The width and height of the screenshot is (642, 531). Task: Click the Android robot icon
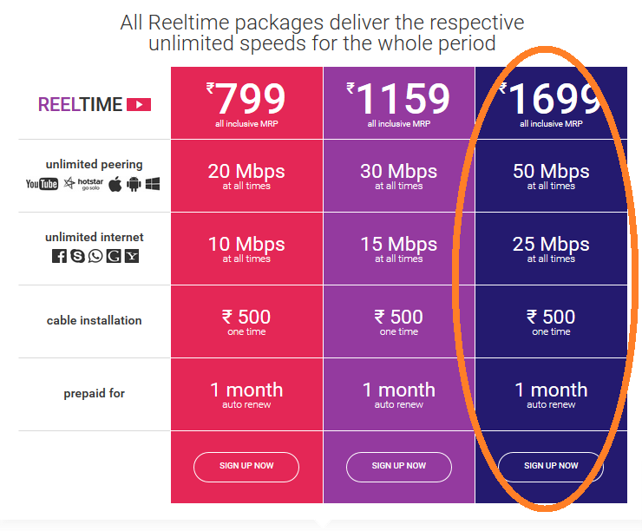[x=134, y=184]
